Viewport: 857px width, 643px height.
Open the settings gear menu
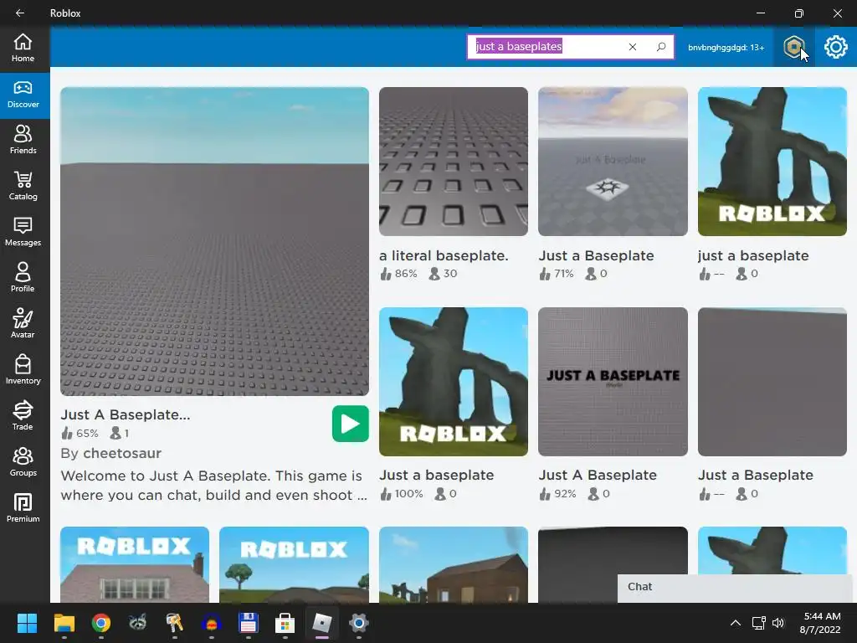[x=836, y=47]
